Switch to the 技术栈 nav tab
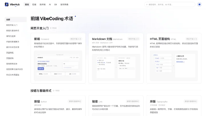Viewport: 206px width, 116px height. [x=43, y=5]
